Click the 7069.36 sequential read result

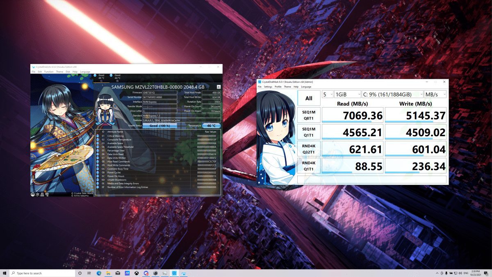pyautogui.click(x=353, y=115)
